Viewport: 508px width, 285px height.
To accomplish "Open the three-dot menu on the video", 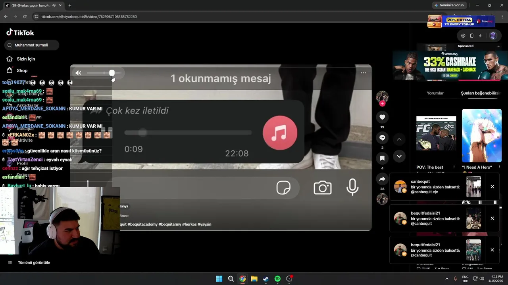I will click(x=363, y=73).
